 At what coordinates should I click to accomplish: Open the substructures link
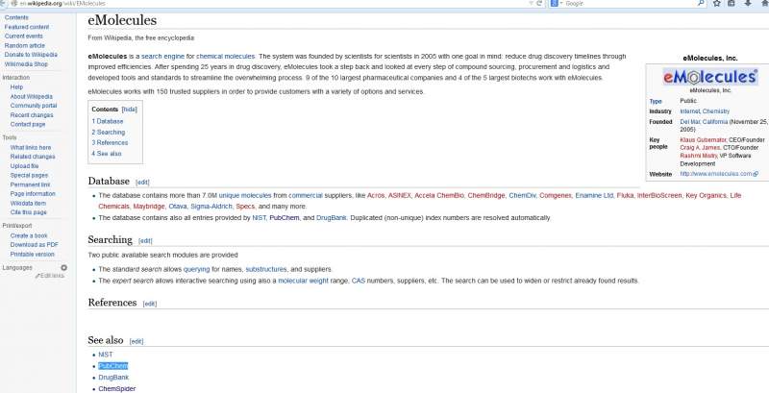pos(266,269)
